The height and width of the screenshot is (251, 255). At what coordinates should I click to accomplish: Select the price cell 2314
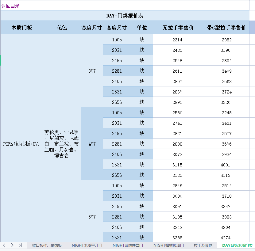(177, 40)
